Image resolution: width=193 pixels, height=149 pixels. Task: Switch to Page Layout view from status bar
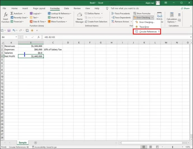pyautogui.click(x=150, y=147)
